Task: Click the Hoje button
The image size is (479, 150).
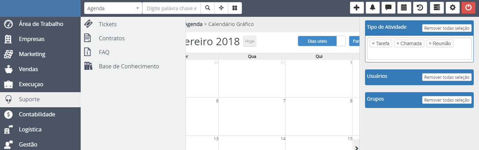Action: [249, 41]
